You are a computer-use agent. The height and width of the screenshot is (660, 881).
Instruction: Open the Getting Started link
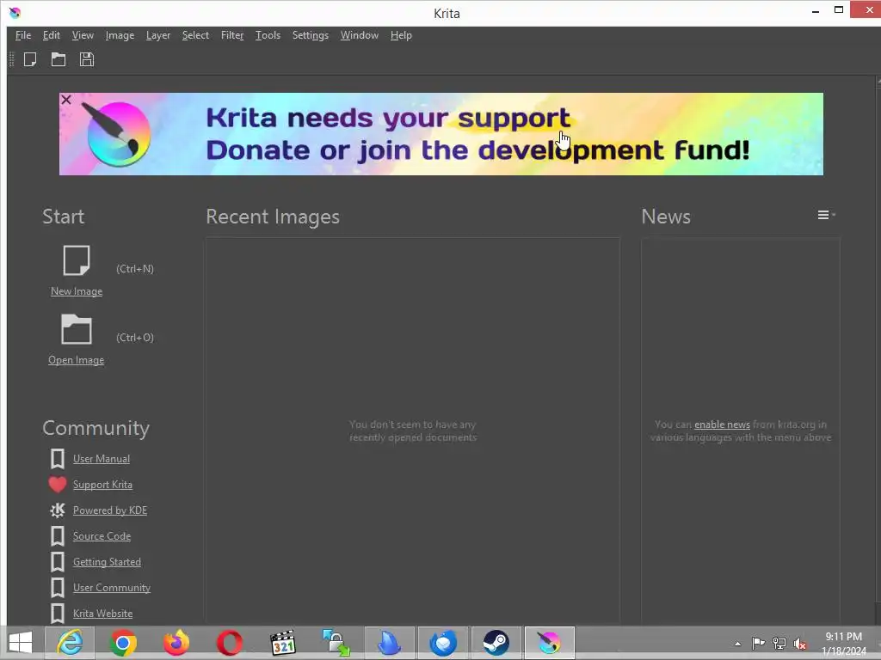click(x=107, y=562)
